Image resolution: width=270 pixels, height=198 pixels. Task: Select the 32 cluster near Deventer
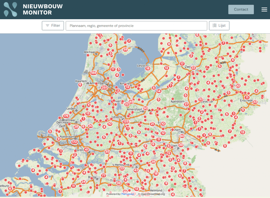point(201,99)
